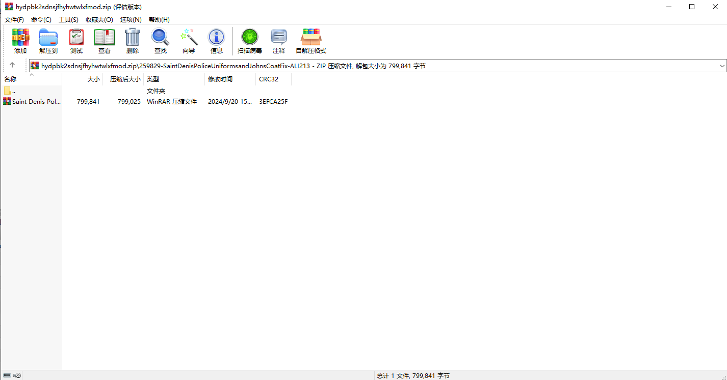Click the key password icon in status bar
Screen dimensions: 727x380
click(x=16, y=375)
